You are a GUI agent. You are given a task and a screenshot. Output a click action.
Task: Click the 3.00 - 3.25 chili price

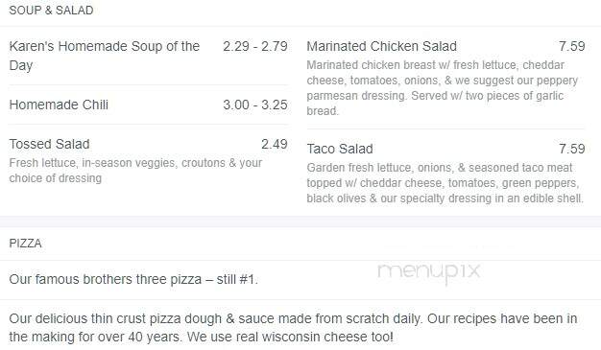click(x=255, y=105)
